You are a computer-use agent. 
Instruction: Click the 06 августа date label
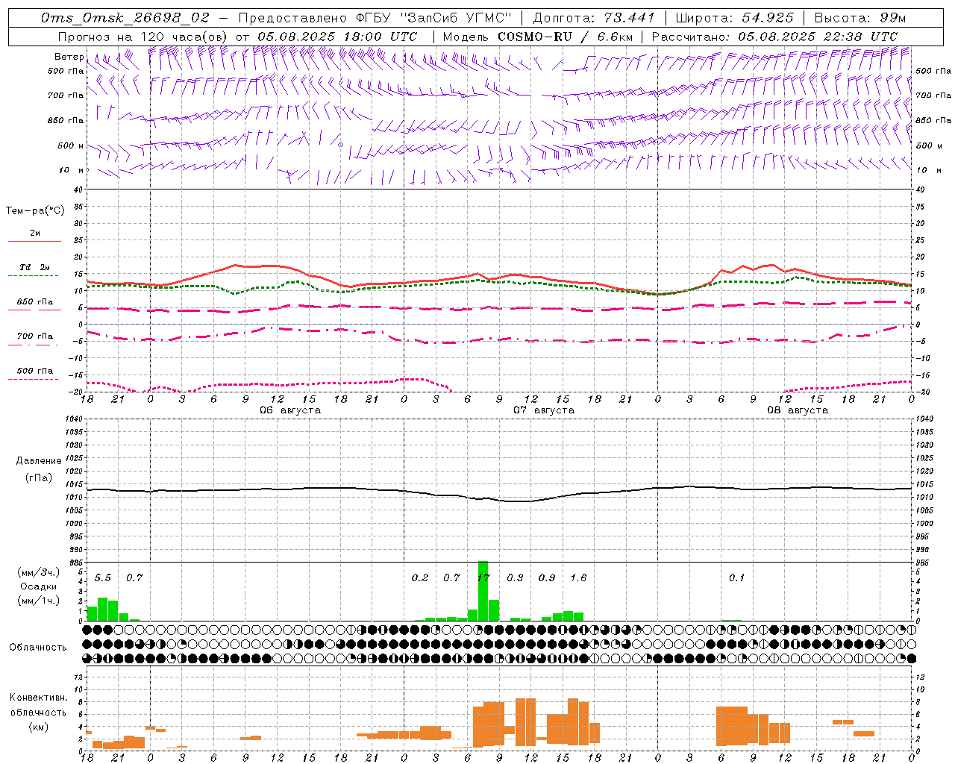tap(290, 410)
